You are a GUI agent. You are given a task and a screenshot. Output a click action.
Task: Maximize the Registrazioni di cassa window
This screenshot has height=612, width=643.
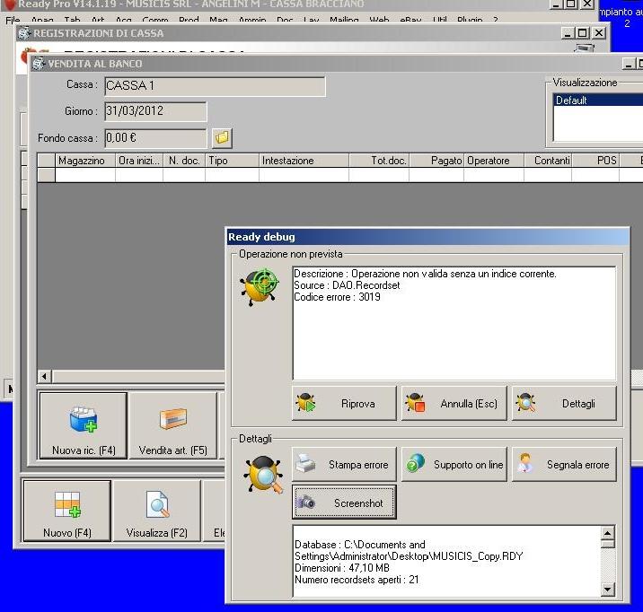coord(583,33)
